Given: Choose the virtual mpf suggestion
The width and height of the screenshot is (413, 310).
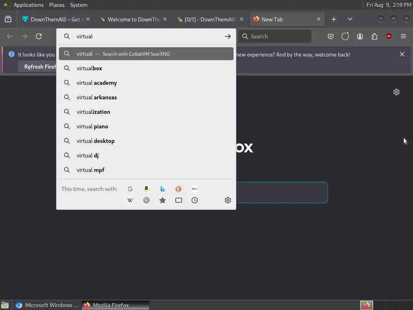Looking at the screenshot, I should point(146,170).
